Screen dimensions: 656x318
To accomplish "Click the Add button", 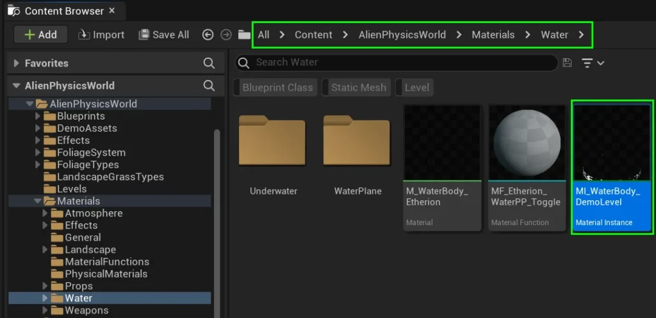I will (x=41, y=35).
